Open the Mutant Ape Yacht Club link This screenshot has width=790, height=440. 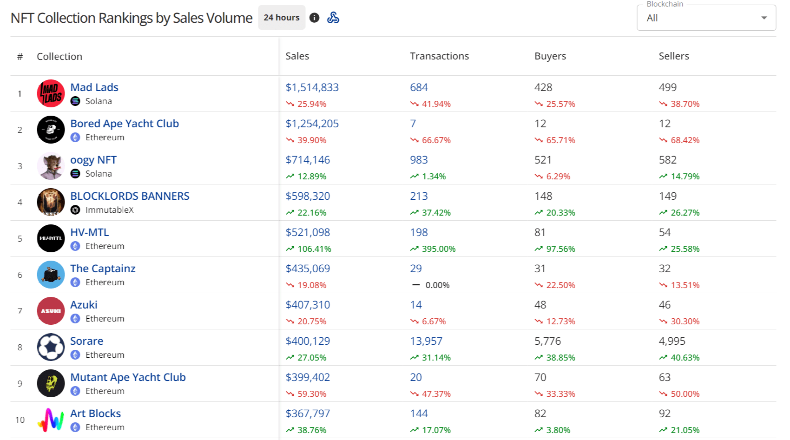coord(128,377)
